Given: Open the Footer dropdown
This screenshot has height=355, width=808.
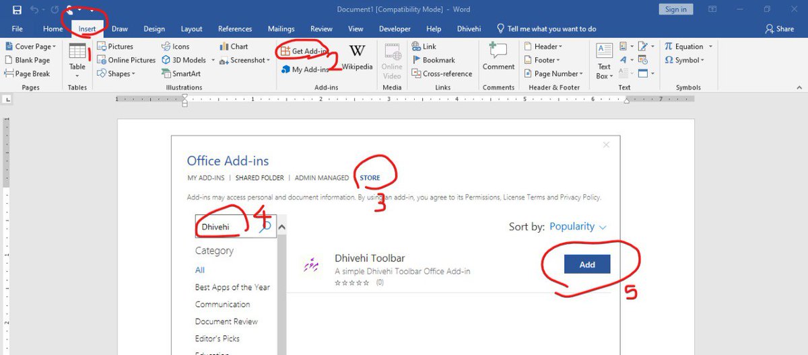Looking at the screenshot, I should pos(542,60).
